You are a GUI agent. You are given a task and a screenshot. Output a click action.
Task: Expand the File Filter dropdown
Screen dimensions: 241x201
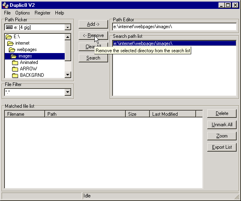[x=67, y=92]
